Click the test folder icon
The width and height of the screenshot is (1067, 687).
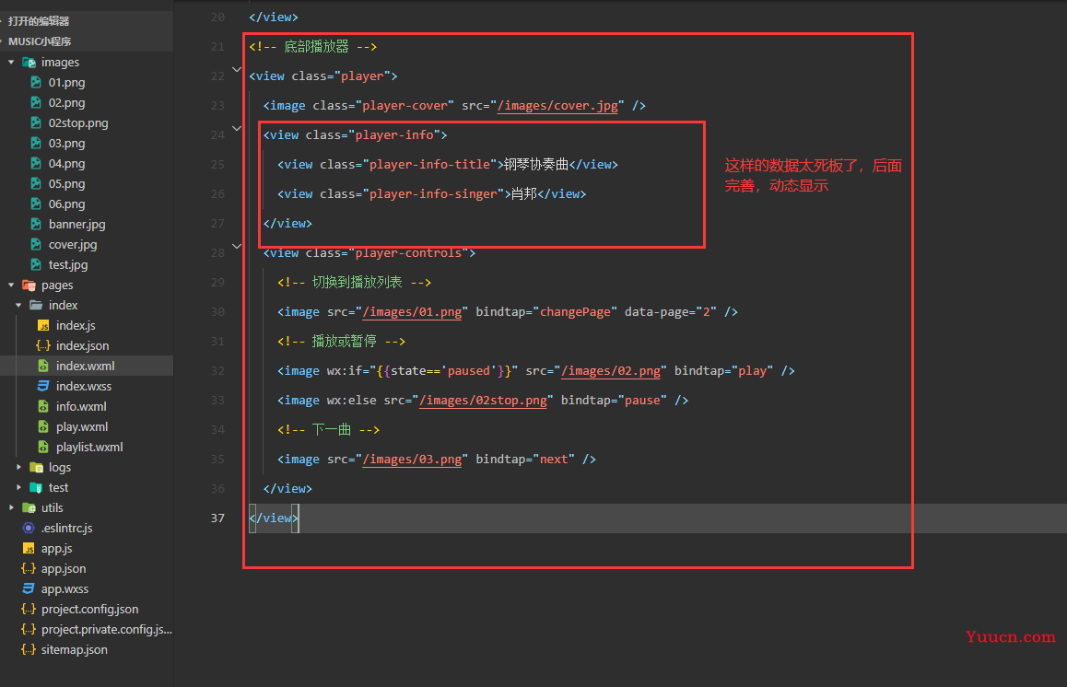pos(36,488)
